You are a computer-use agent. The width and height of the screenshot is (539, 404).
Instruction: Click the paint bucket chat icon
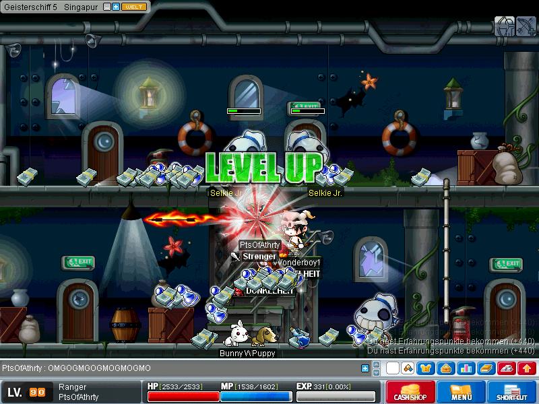408,368
